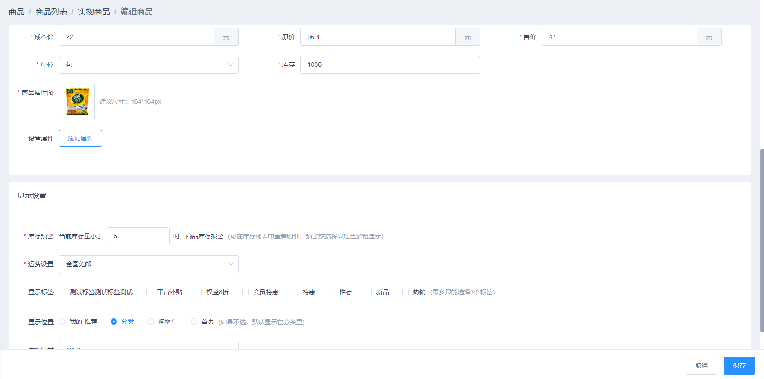The width and height of the screenshot is (764, 379).
Task: Check the 平台补贴 label checkbox
Action: (149, 292)
